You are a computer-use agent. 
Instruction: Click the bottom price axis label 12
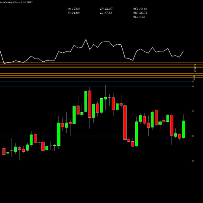click(x=193, y=161)
